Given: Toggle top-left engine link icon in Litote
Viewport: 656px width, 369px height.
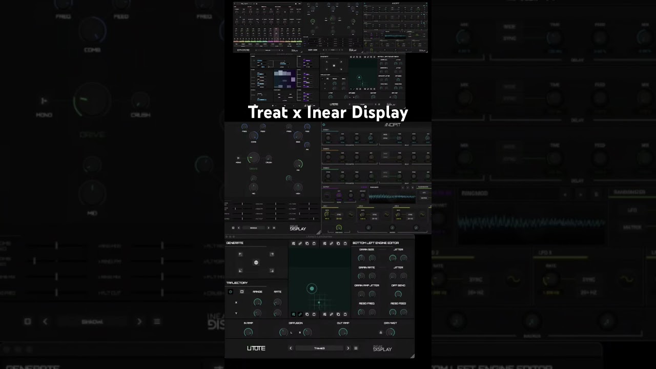Looking at the screenshot, I should click(300, 243).
